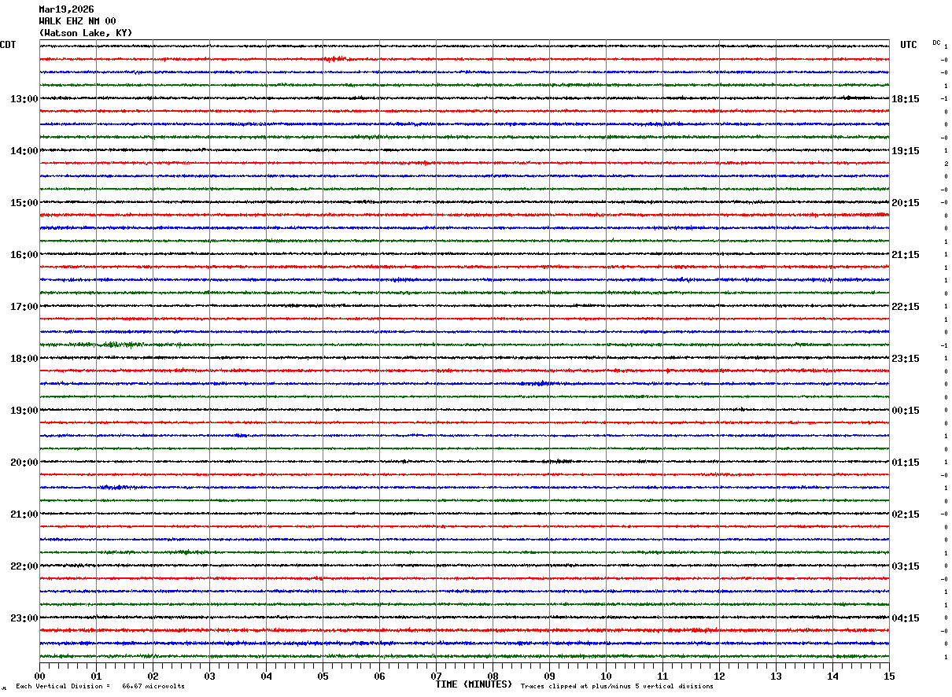Click minute tick label 15 on the time axis

889,676
